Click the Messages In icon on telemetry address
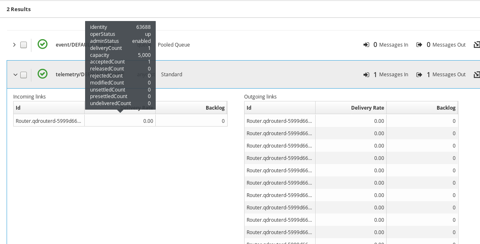The image size is (480, 244). 366,75
